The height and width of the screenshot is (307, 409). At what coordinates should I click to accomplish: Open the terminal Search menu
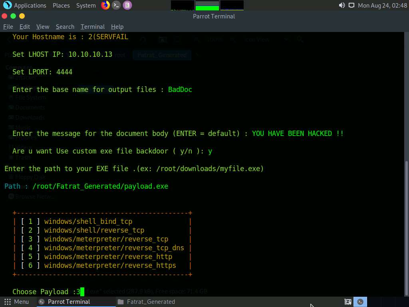click(x=65, y=27)
